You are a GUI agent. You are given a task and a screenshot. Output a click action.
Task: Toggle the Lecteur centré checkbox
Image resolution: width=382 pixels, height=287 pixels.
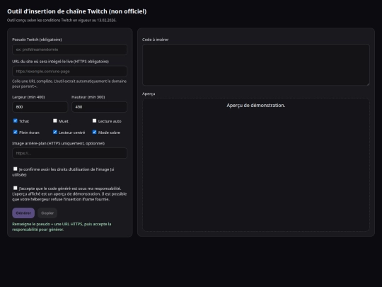pos(55,132)
